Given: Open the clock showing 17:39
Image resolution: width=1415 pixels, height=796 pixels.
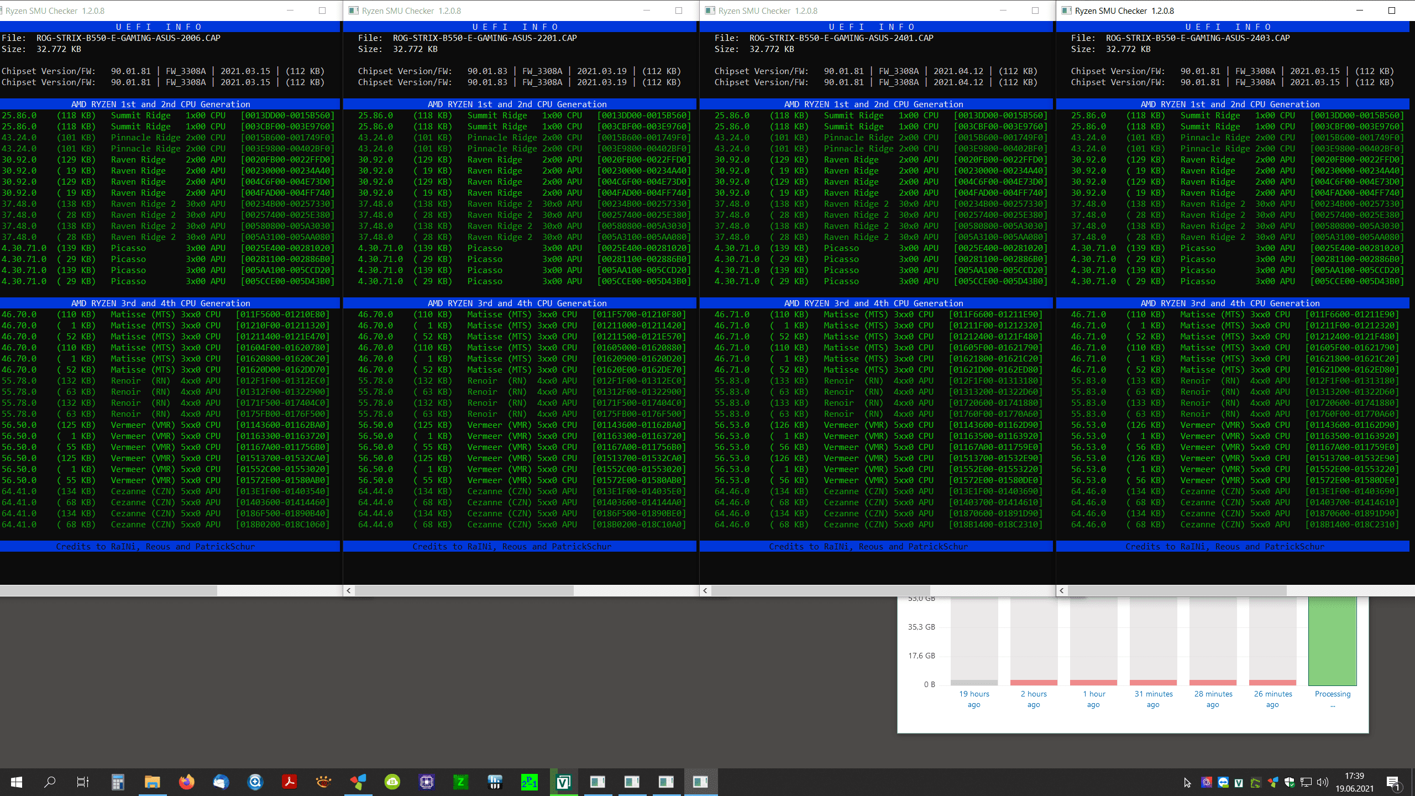Looking at the screenshot, I should tap(1355, 776).
